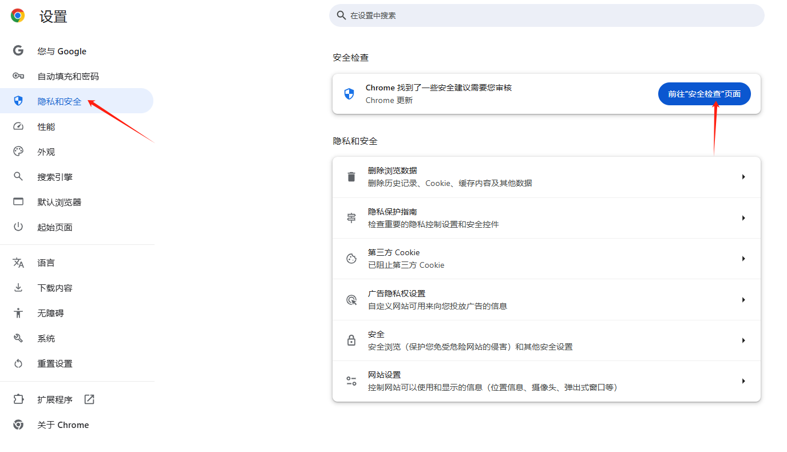Open 搜索引擎 settings

coord(77,177)
